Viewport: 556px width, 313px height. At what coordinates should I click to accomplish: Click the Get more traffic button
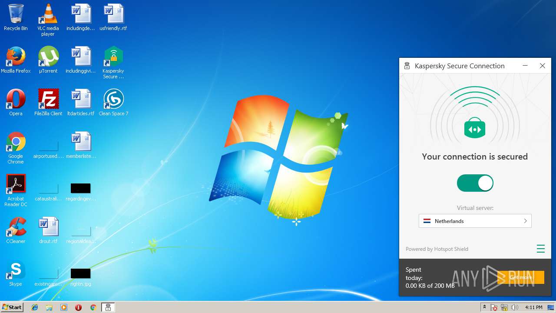521,277
